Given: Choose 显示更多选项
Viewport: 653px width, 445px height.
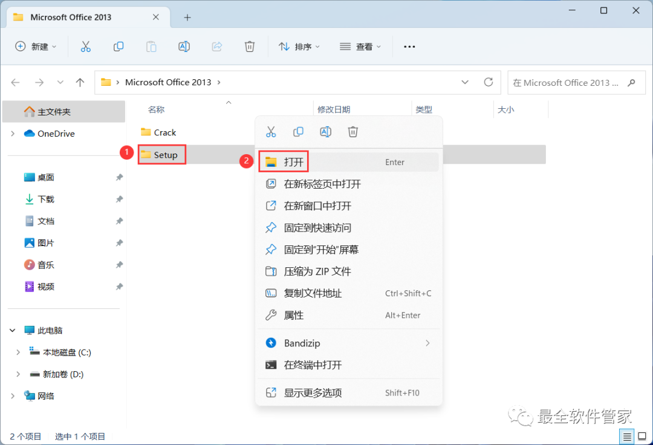Looking at the screenshot, I should point(349,392).
